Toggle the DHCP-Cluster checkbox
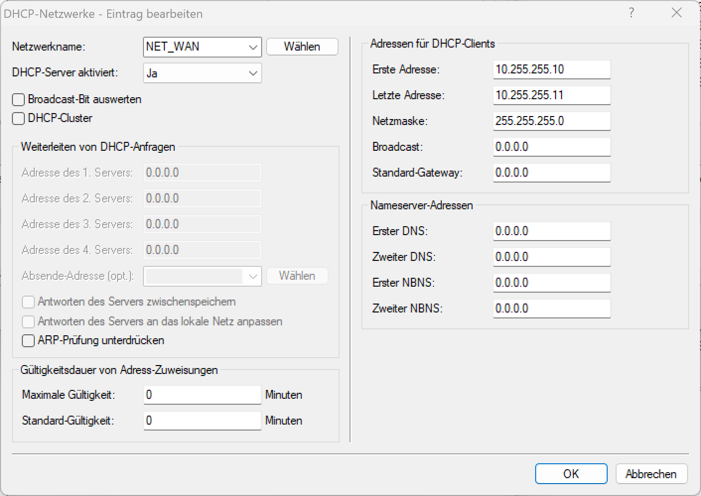701x496 pixels. pyautogui.click(x=18, y=119)
